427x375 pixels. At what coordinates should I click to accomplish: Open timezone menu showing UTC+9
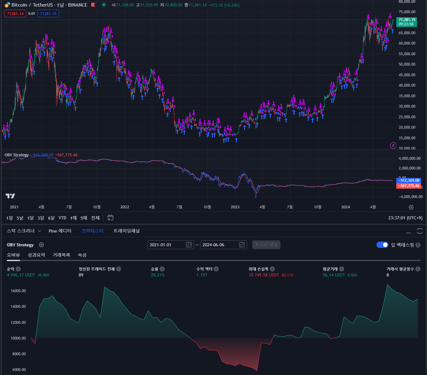[405, 218]
